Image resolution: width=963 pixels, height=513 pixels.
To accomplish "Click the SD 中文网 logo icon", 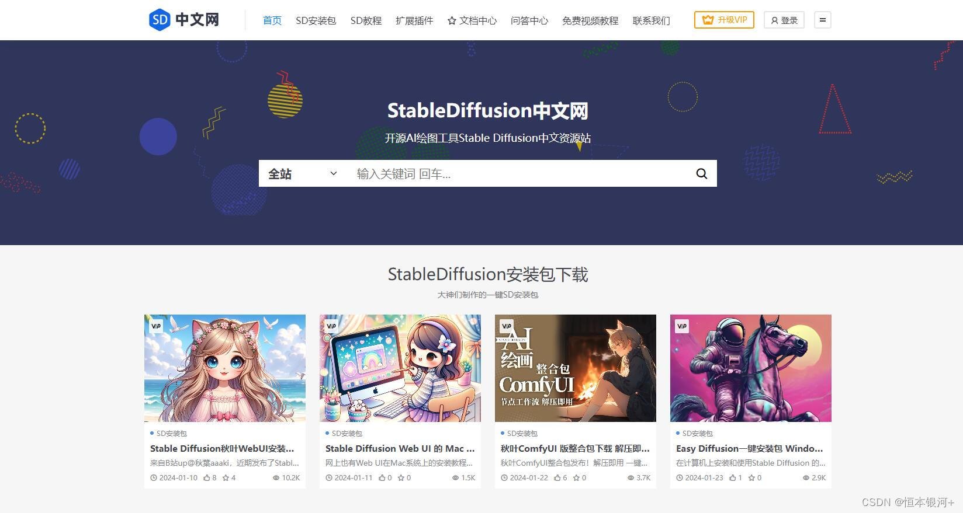I will coord(160,20).
